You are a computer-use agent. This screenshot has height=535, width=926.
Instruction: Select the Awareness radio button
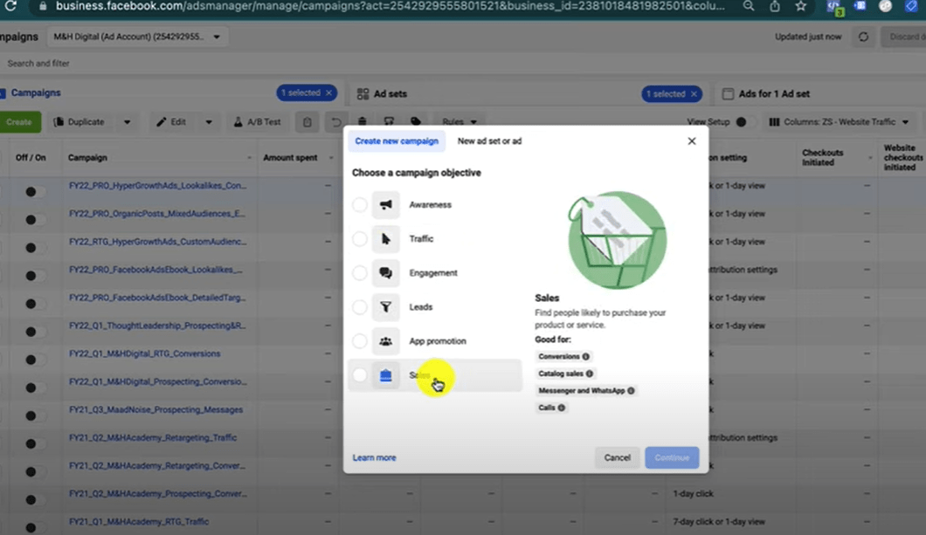359,205
